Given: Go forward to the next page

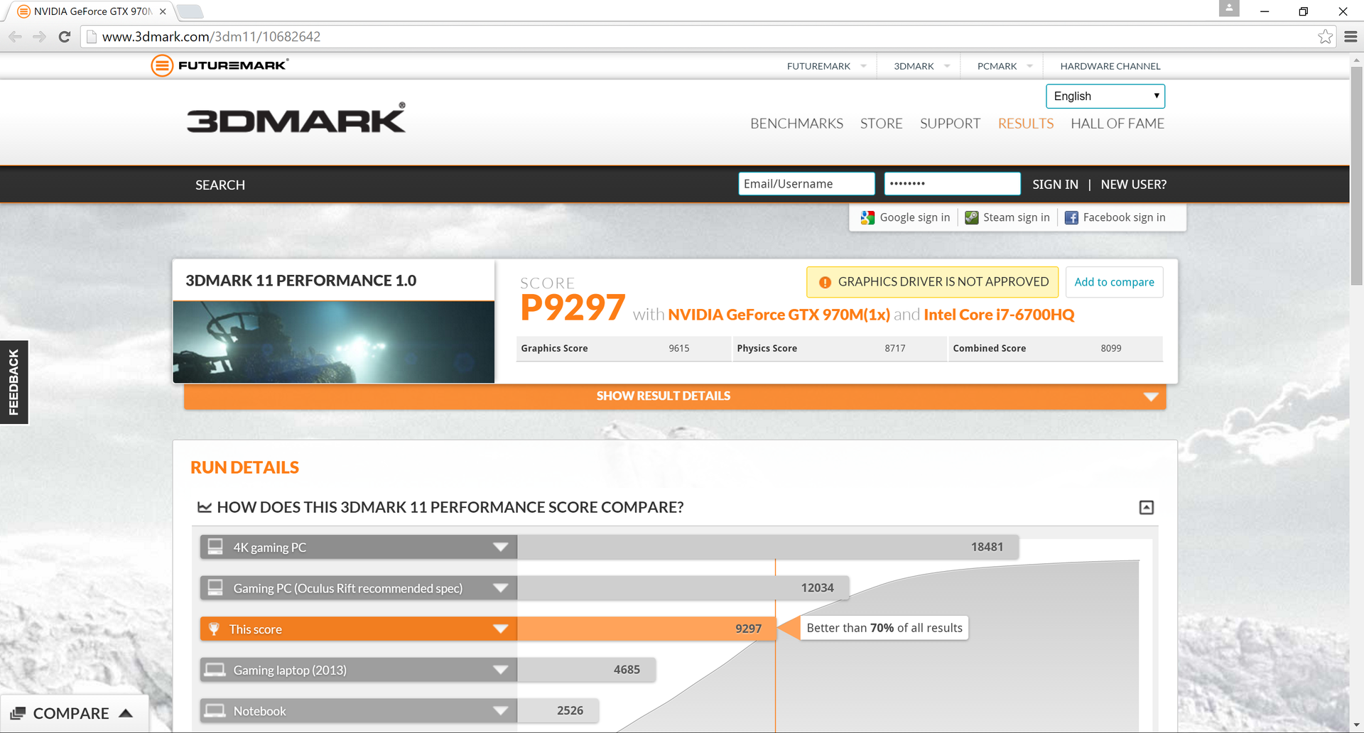Looking at the screenshot, I should click(39, 36).
